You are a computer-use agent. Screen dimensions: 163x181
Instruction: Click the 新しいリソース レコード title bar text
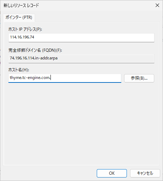point(21,6)
